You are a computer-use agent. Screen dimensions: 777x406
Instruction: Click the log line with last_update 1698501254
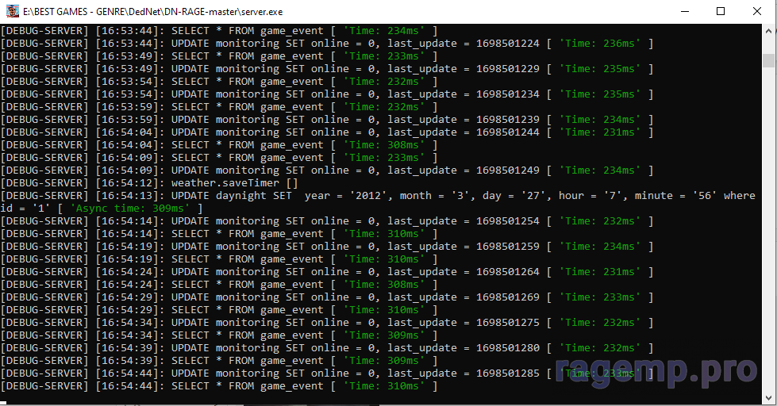(x=326, y=220)
